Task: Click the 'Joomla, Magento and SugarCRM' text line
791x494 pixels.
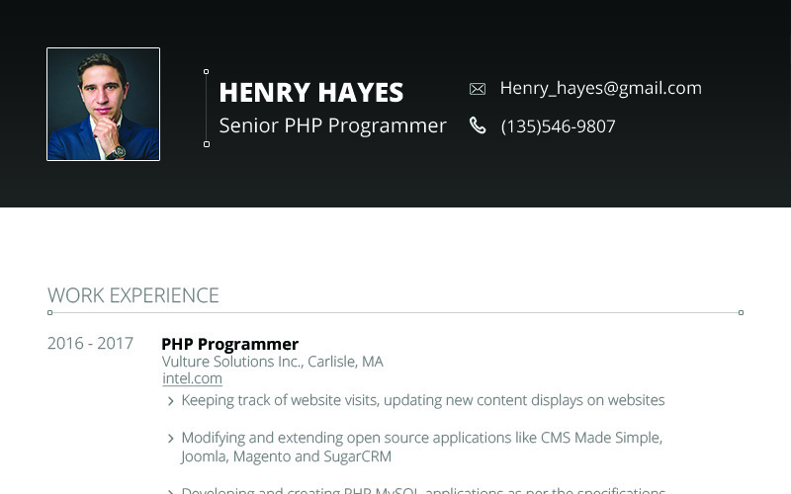Action: tap(286, 456)
